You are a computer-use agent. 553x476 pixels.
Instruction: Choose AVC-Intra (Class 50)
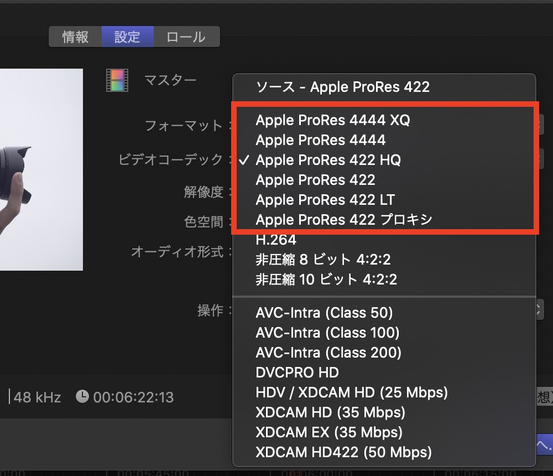pos(384,313)
